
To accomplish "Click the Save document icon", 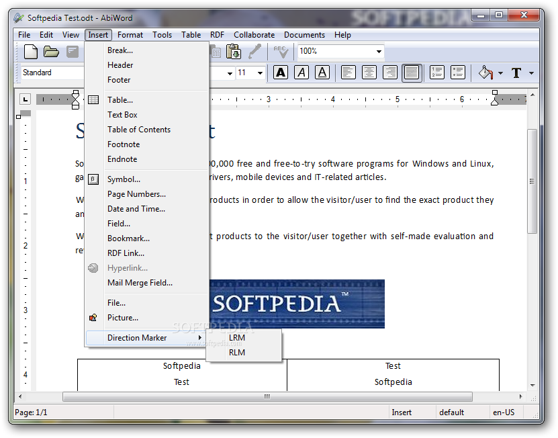I will pyautogui.click(x=73, y=52).
